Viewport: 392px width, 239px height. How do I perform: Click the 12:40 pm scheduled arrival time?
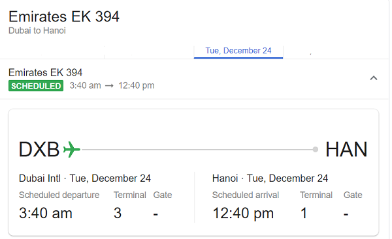coord(243,214)
